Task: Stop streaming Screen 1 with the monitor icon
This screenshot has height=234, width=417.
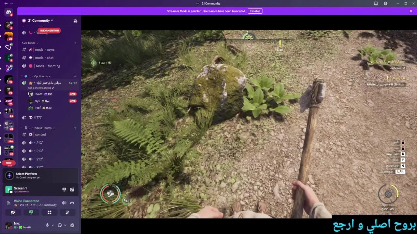Action: 64,189
